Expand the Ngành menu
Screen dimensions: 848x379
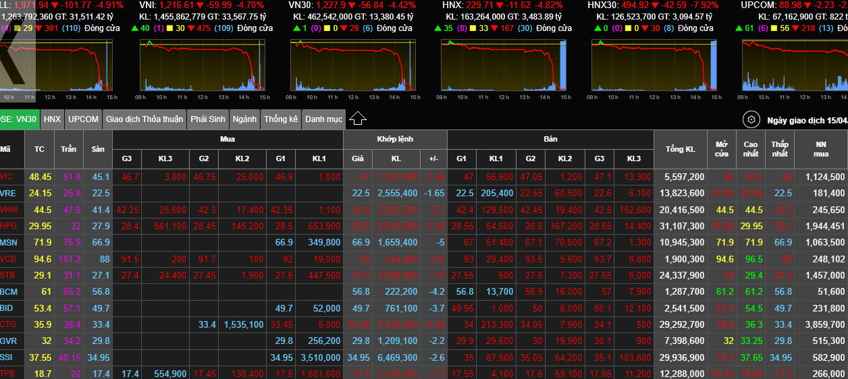tap(244, 119)
